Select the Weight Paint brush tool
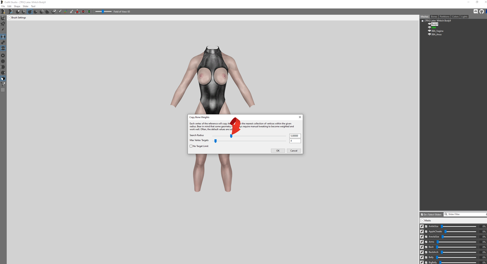Screen dimensions: 487x264 click(60, 11)
